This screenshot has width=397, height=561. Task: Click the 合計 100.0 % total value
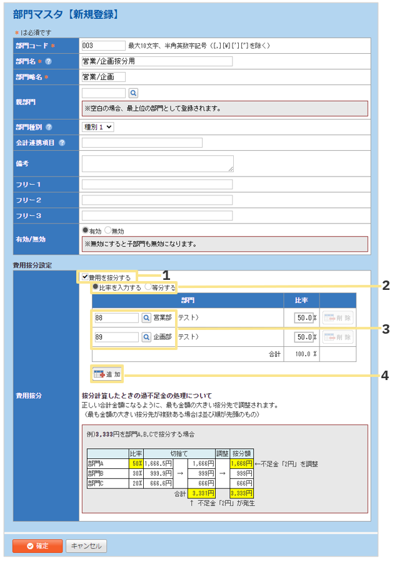click(306, 354)
